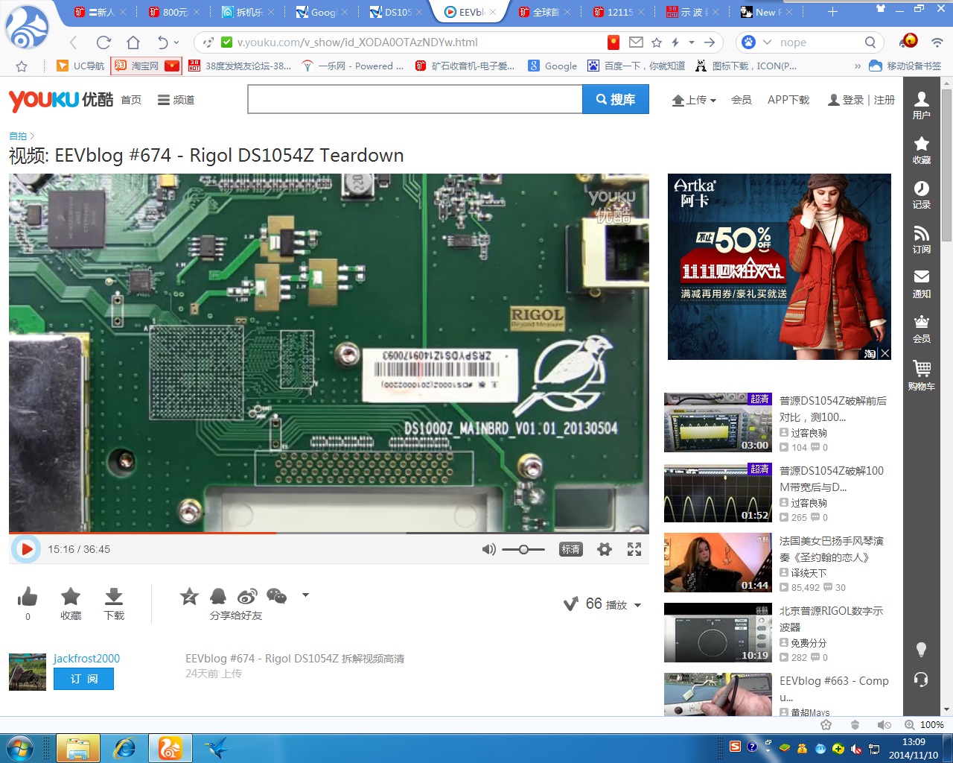Open sidebar 记录 history icon
953x763 pixels.
point(922,194)
